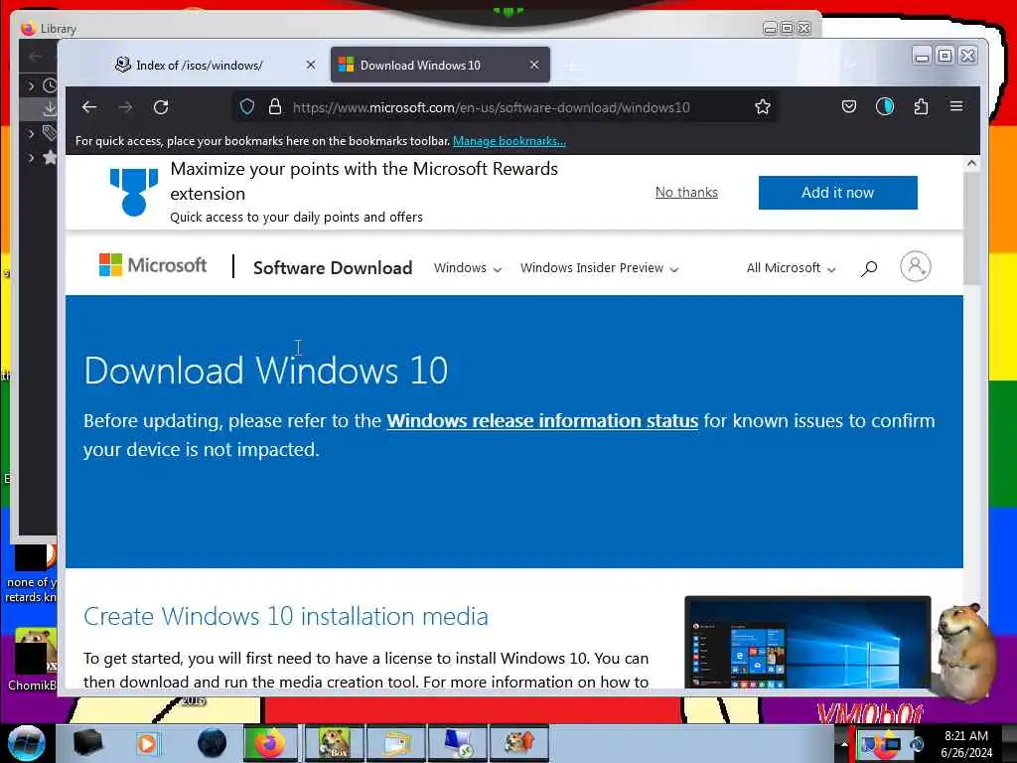Open the remote desktop taskbar icon
This screenshot has height=763, width=1017.
click(459, 743)
